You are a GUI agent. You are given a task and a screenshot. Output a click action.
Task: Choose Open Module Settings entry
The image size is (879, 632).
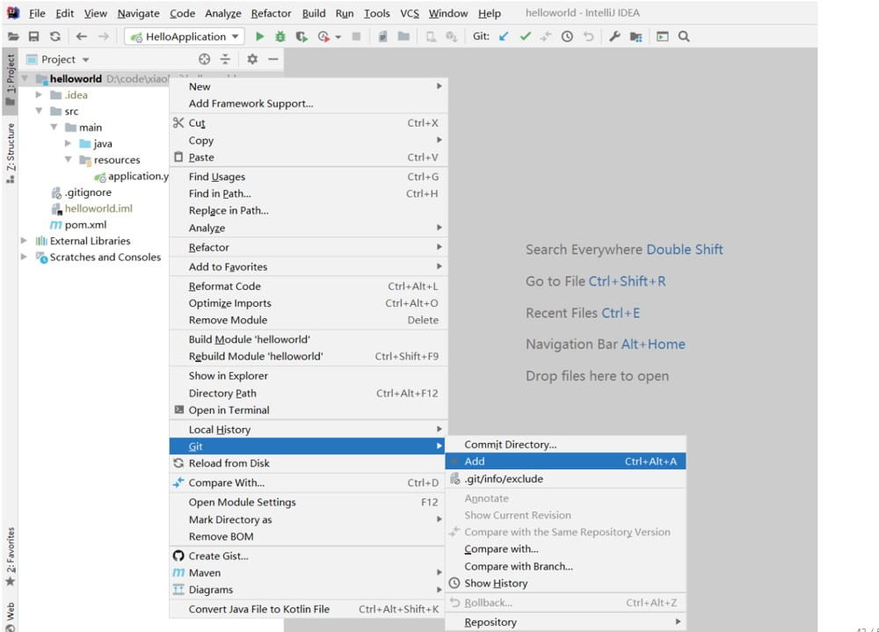tap(308, 502)
